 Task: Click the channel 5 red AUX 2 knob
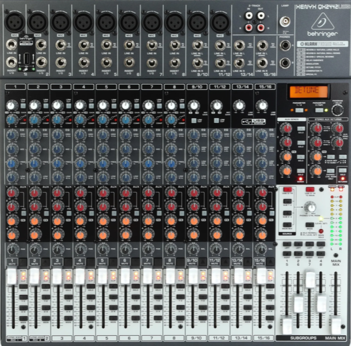[103, 206]
